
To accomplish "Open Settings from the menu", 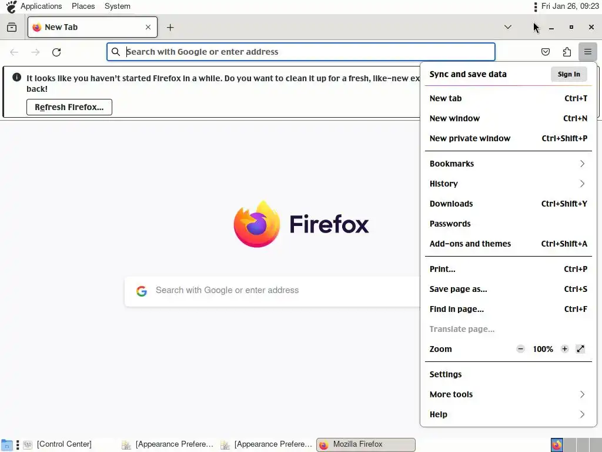I will [509, 374].
